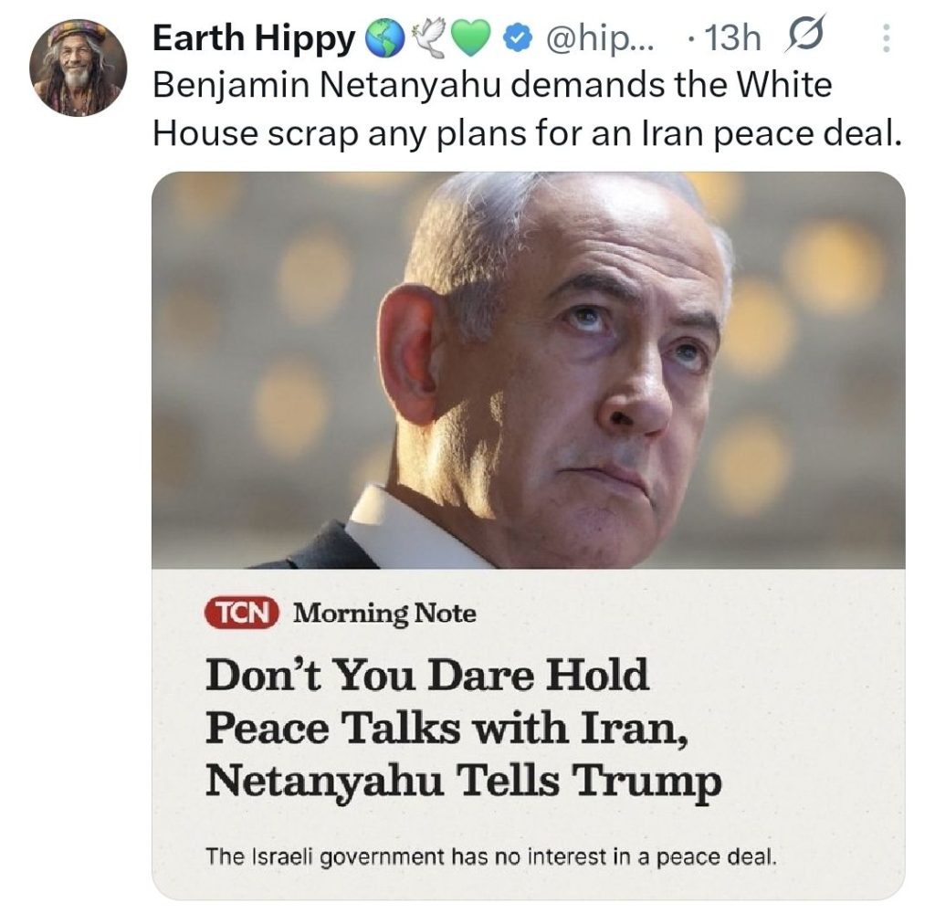
Task: Click "Peace Talks with Iran," headline line
Action: click(x=446, y=729)
